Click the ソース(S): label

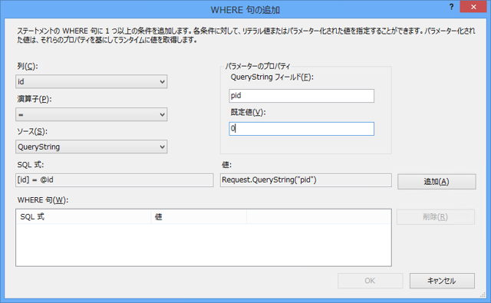[32, 132]
